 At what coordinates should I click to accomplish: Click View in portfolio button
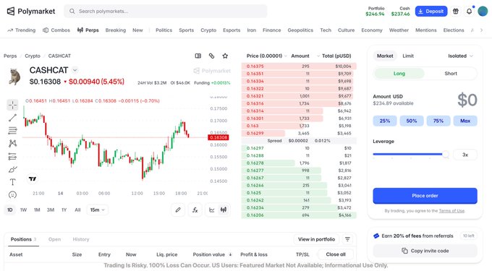point(316,239)
